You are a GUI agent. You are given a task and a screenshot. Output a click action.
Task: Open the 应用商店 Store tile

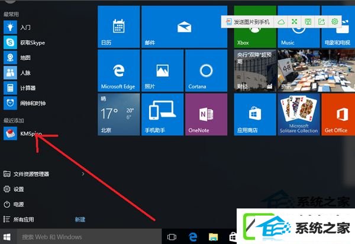pyautogui.click(x=255, y=114)
